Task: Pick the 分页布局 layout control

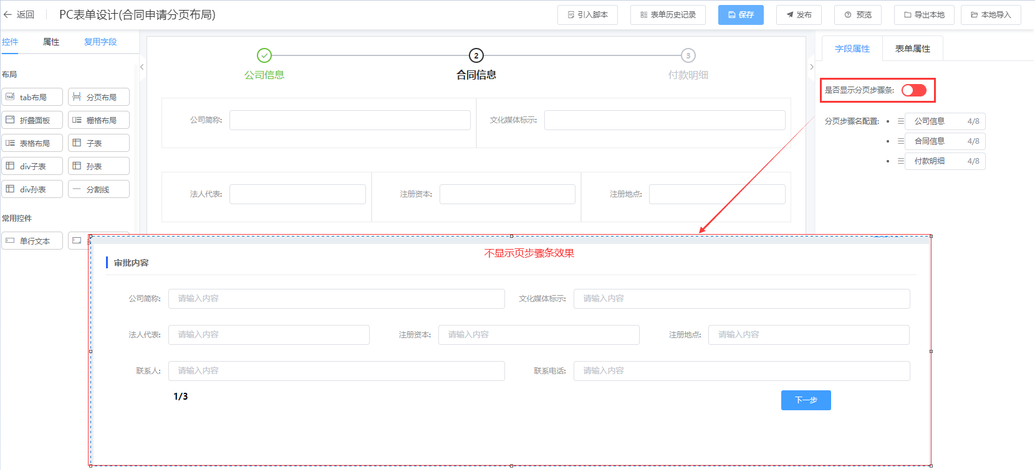Action: (x=99, y=97)
